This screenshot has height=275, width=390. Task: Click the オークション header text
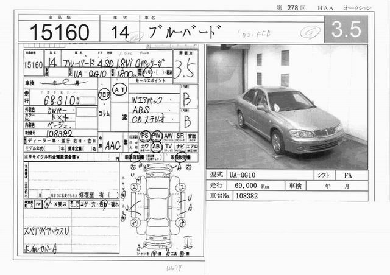(357, 8)
